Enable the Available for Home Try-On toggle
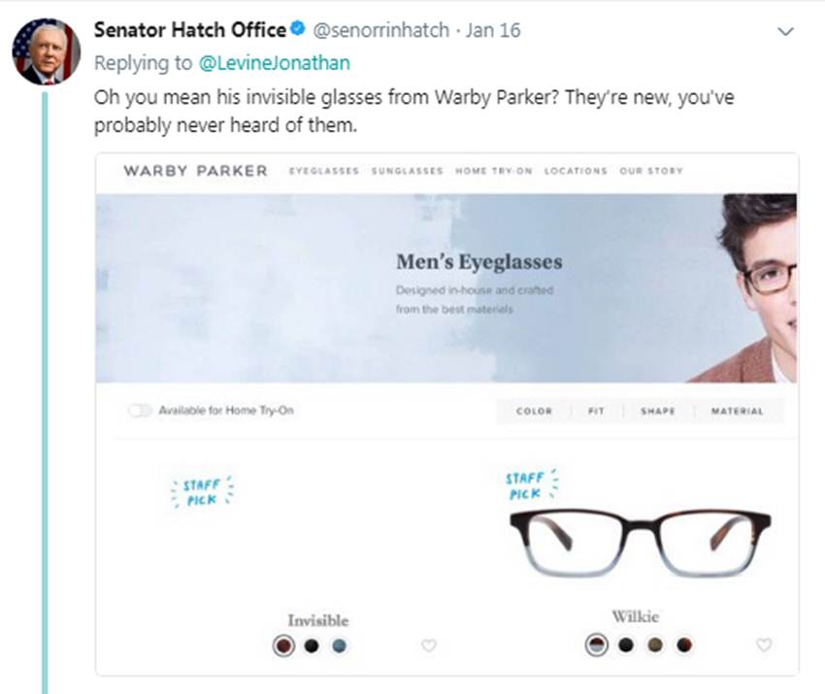This screenshot has height=694, width=825. tap(141, 411)
